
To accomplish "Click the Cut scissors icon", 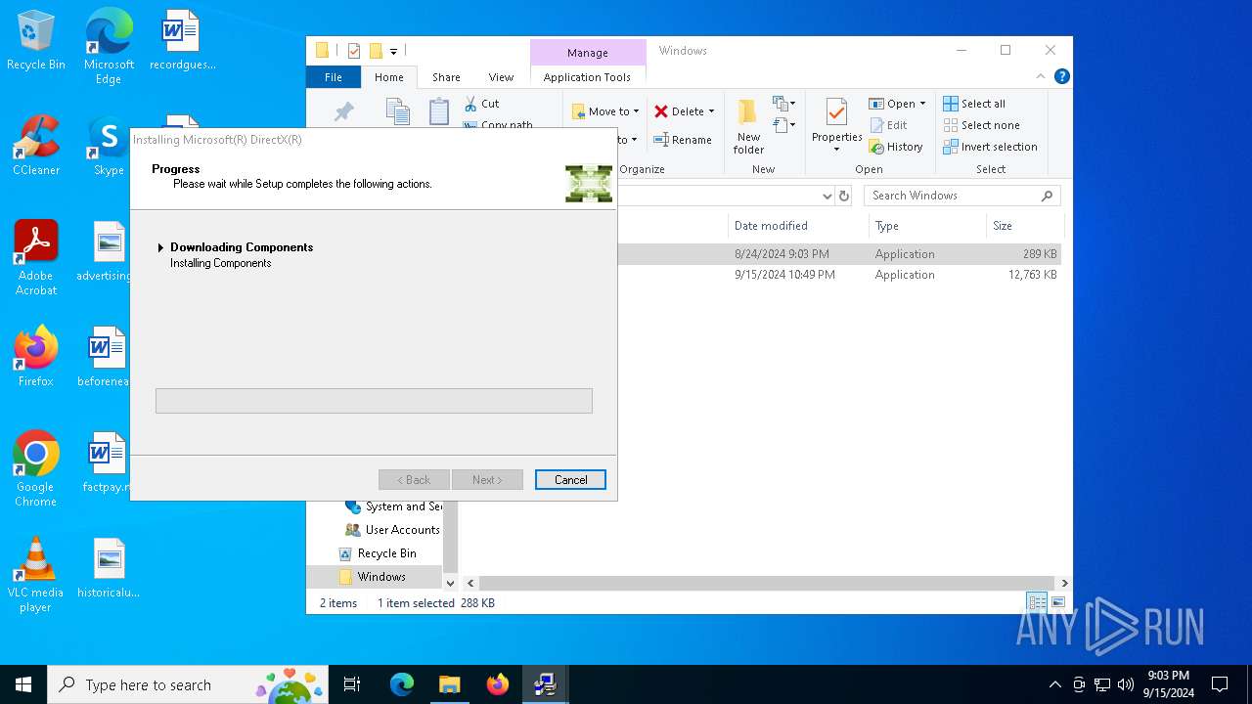I will 470,104.
